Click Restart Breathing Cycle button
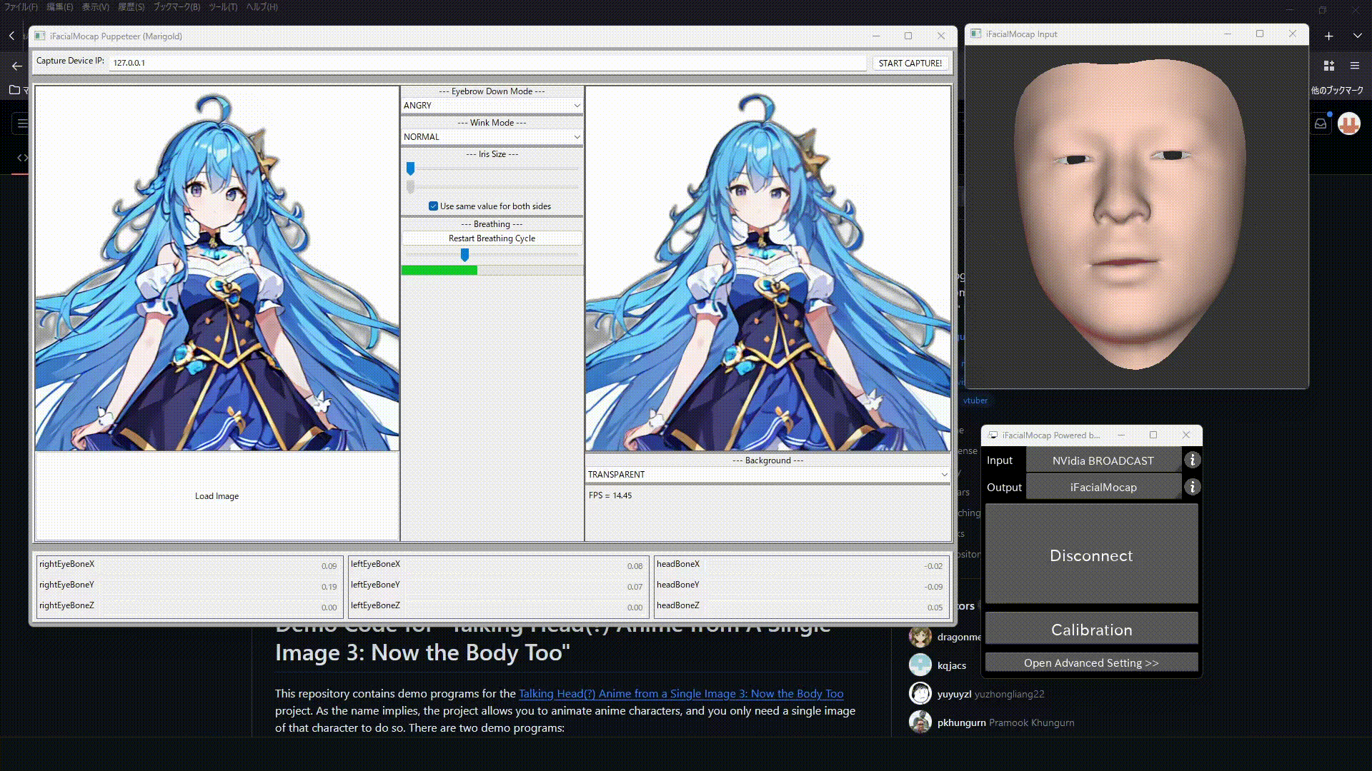Viewport: 1372px width, 771px height. 492,238
